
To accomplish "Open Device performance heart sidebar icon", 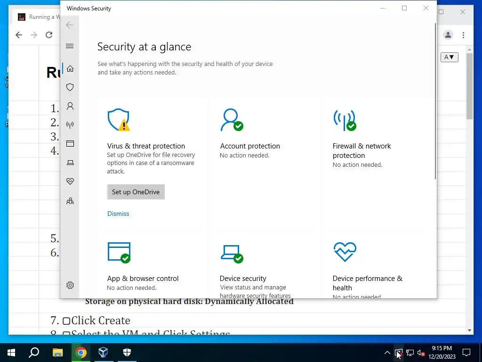I will coord(70,181).
